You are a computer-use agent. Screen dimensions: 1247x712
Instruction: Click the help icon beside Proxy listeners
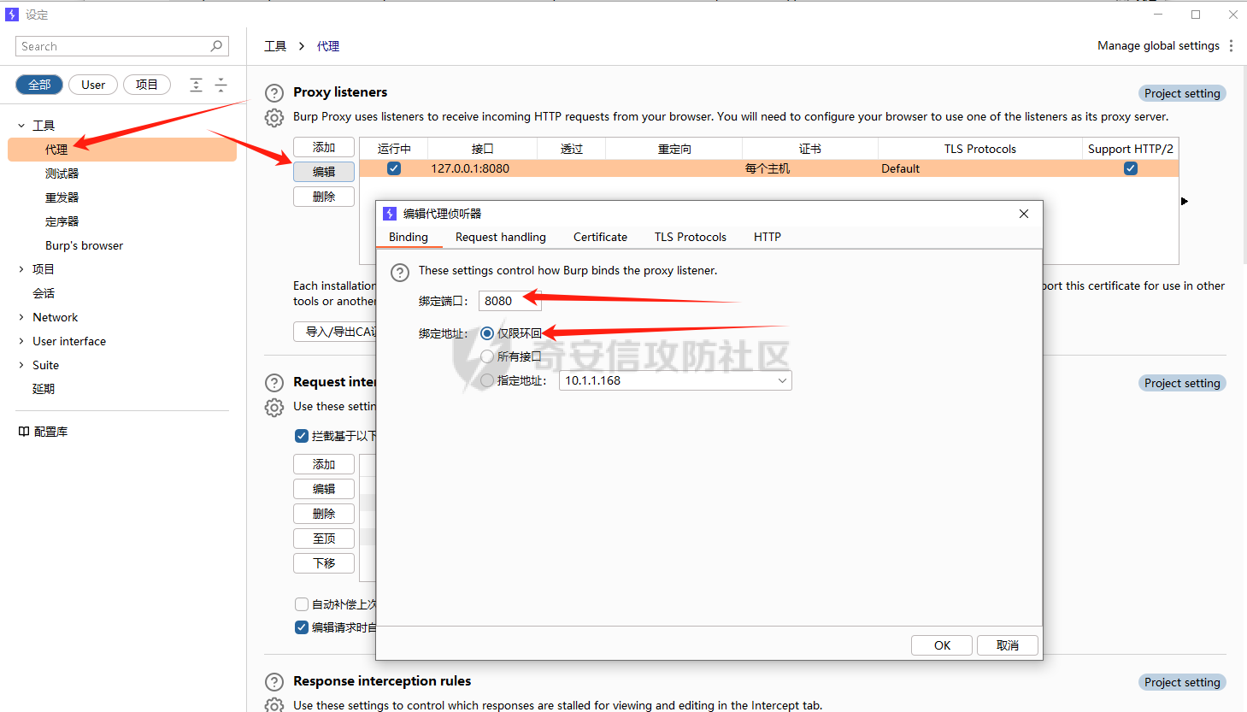point(274,93)
